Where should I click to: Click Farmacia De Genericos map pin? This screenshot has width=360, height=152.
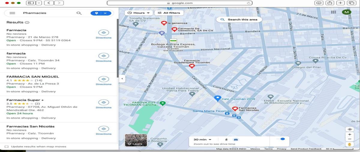point(174,29)
